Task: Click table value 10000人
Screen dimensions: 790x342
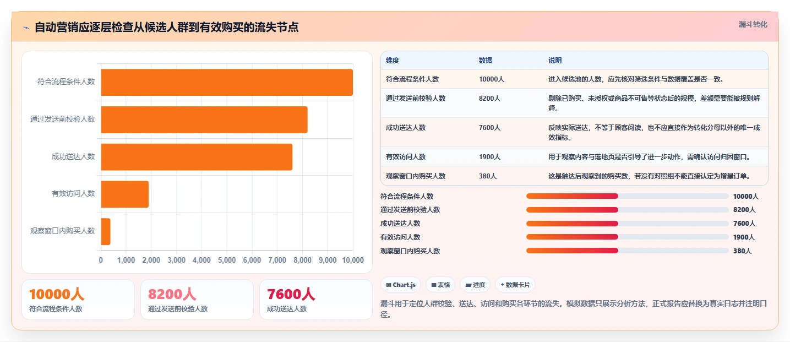Action: pos(492,79)
